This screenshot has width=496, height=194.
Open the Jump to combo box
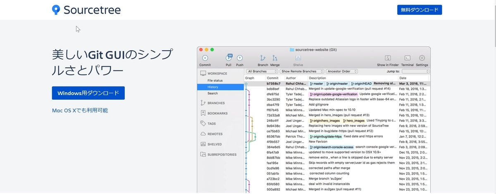pos(416,71)
